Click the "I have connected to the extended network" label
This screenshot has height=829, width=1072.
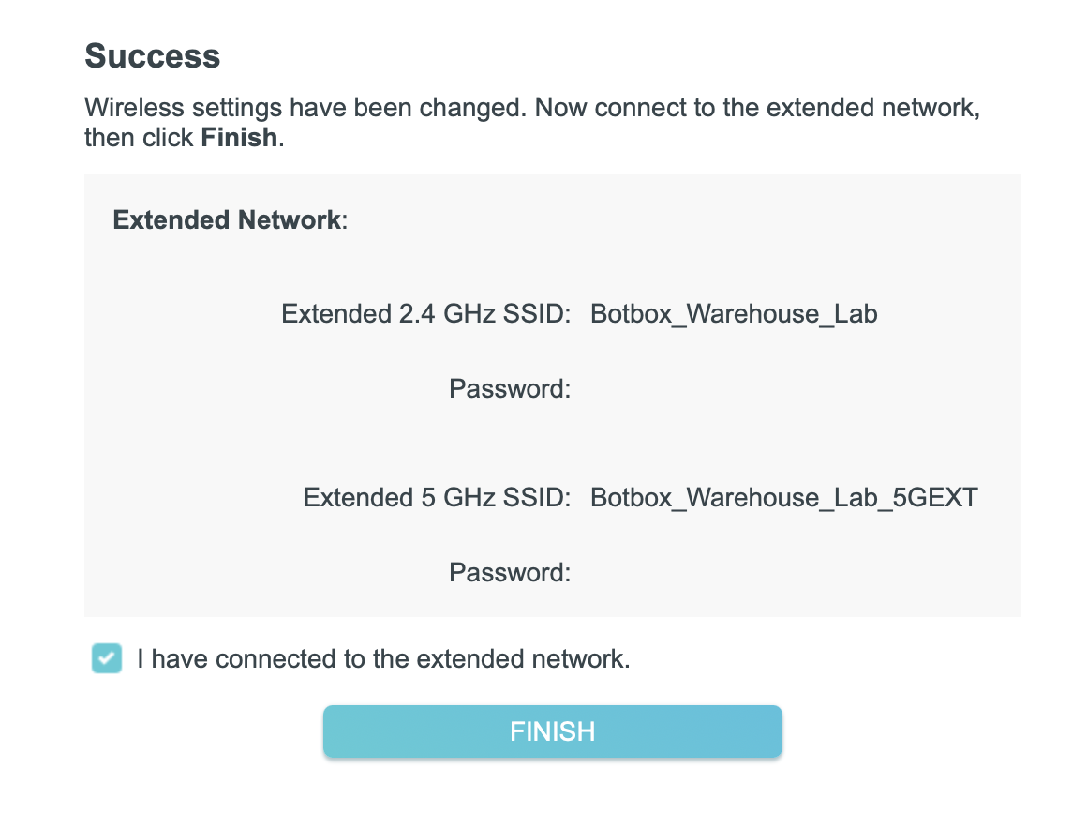pyautogui.click(x=383, y=658)
